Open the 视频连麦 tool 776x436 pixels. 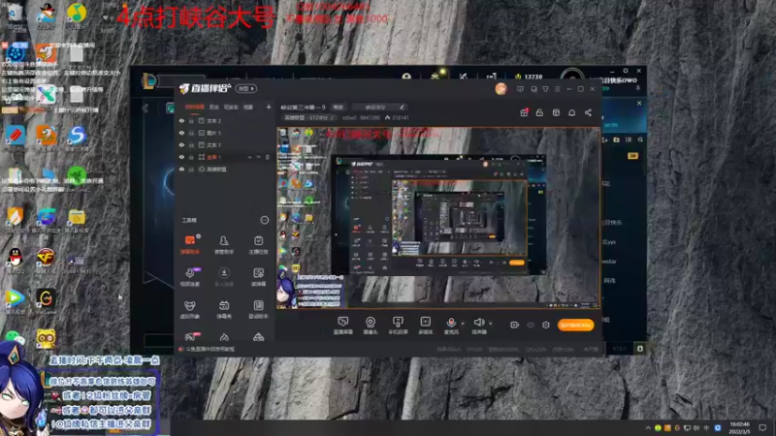pyautogui.click(x=190, y=277)
